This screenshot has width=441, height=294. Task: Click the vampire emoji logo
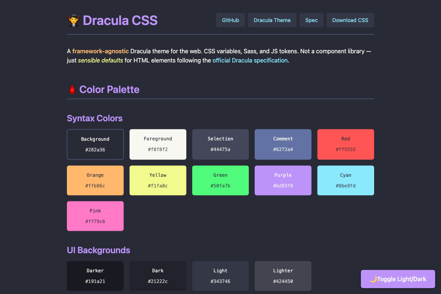pyautogui.click(x=73, y=20)
